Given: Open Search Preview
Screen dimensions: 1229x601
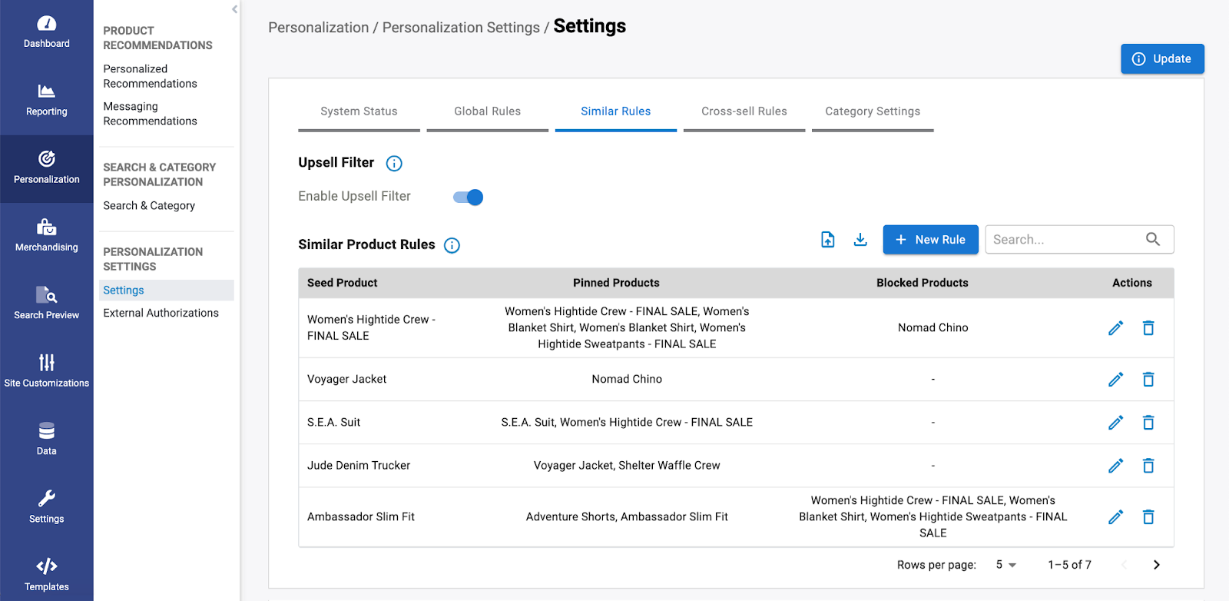Looking at the screenshot, I should coord(46,304).
